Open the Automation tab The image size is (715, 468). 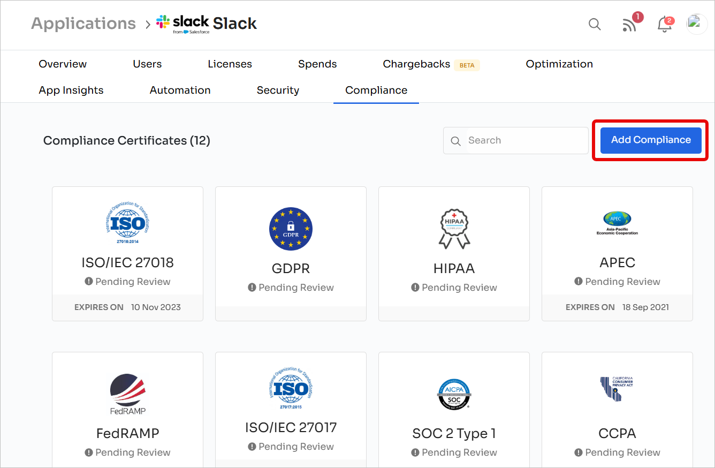tap(180, 90)
